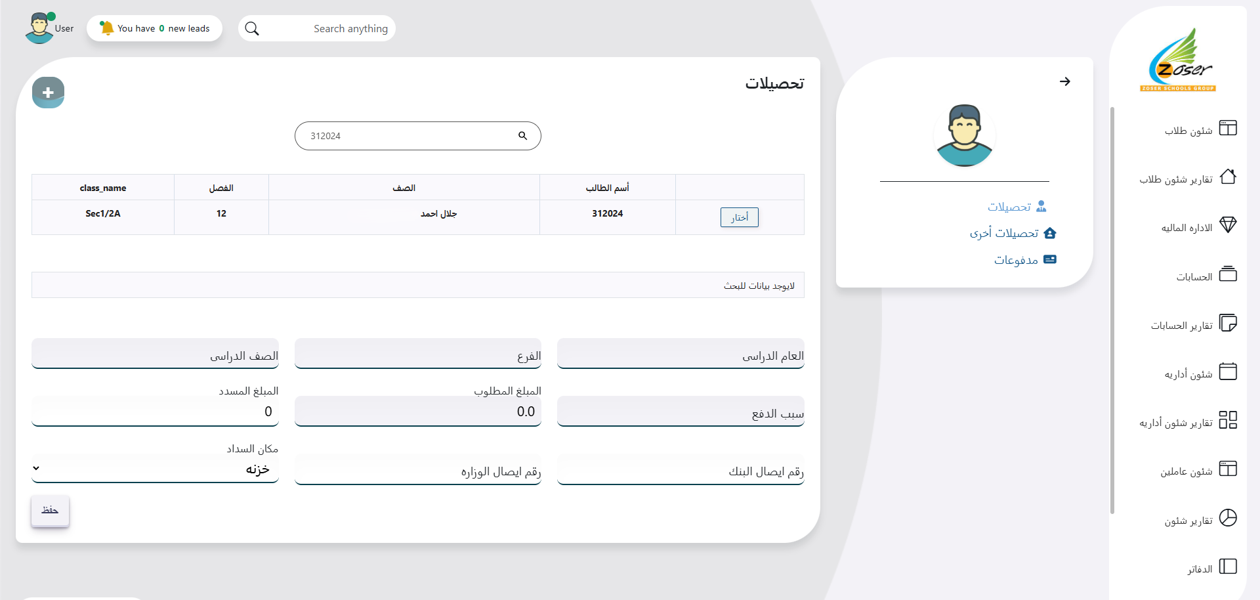Click the Zoser Schools Group logo

1179,60
